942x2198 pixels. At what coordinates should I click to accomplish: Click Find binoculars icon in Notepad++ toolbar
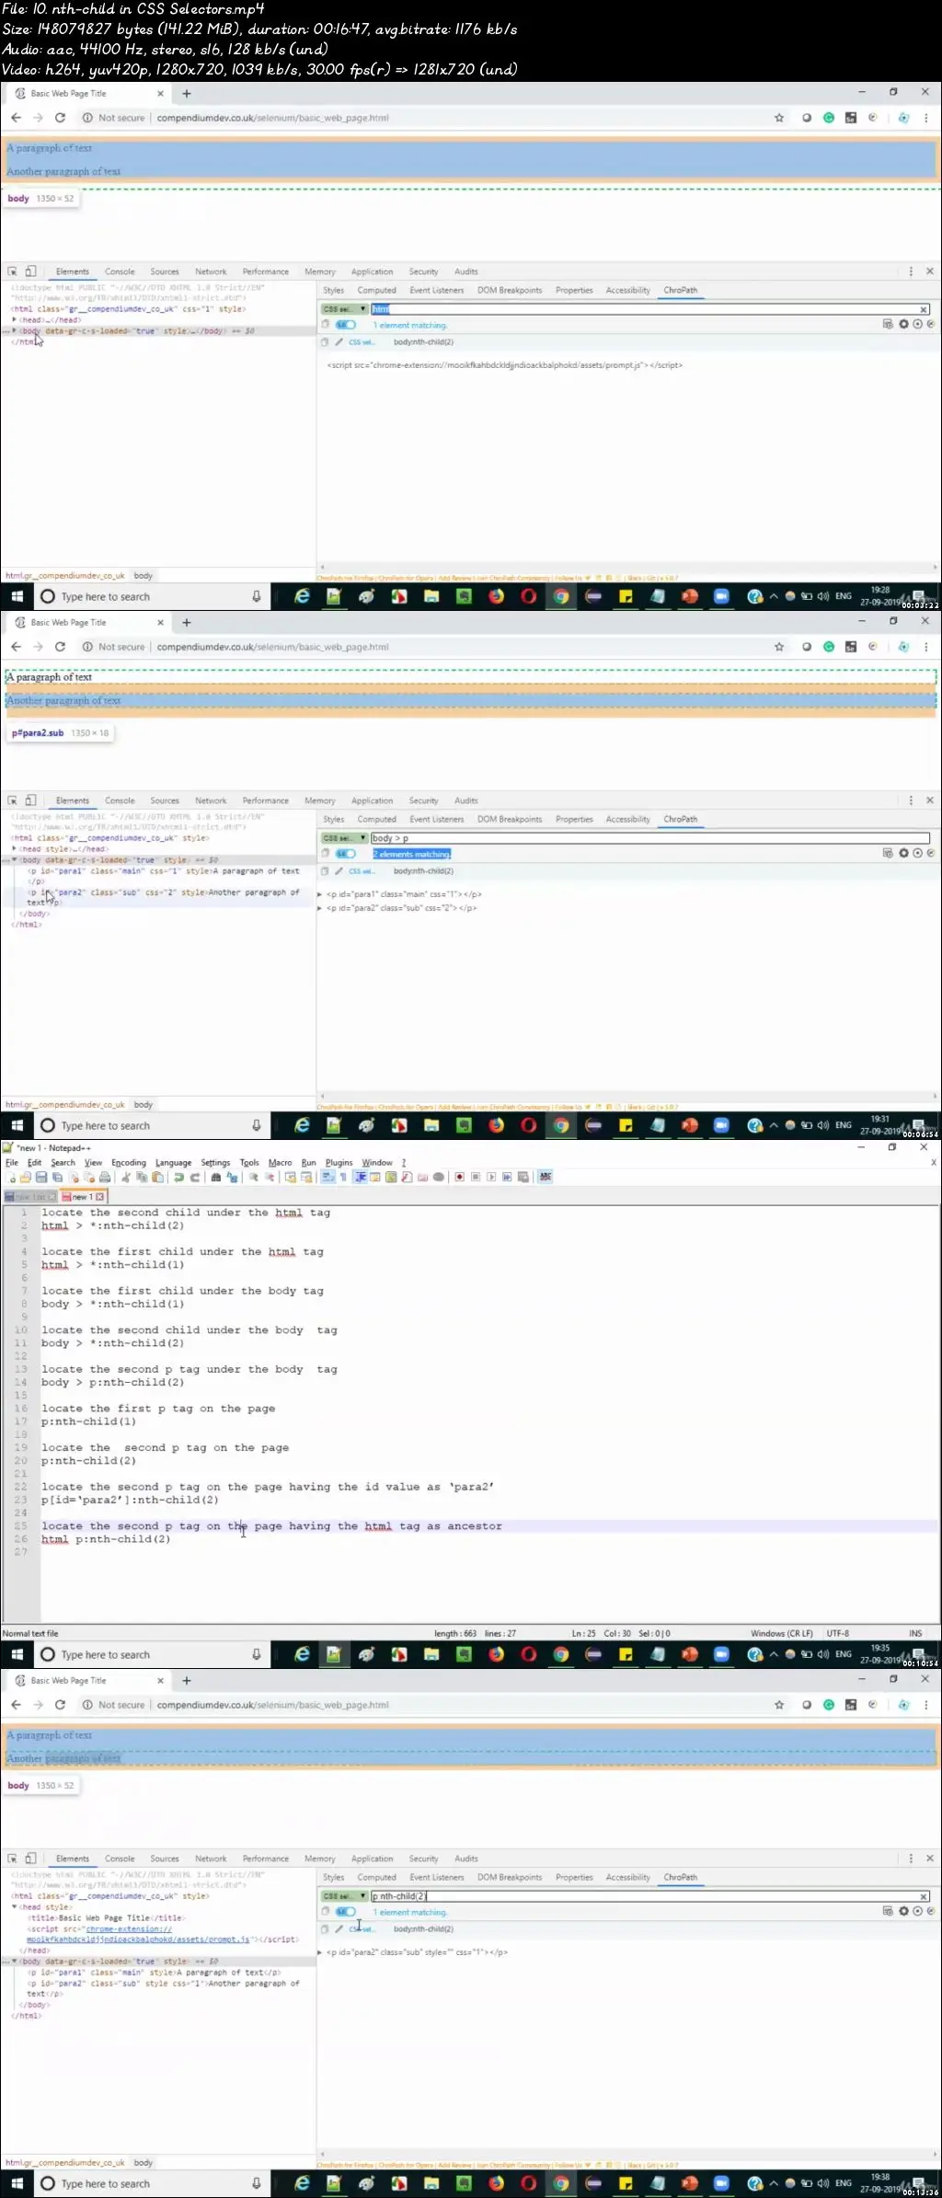216,1177
